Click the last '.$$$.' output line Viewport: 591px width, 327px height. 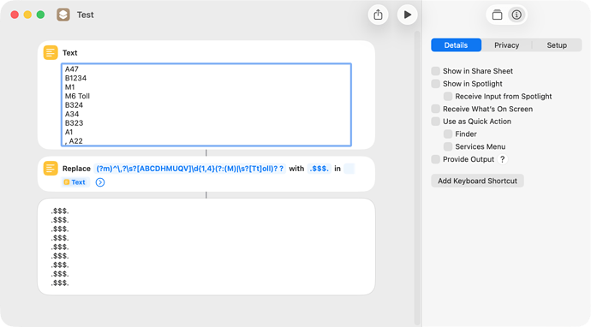(x=60, y=283)
